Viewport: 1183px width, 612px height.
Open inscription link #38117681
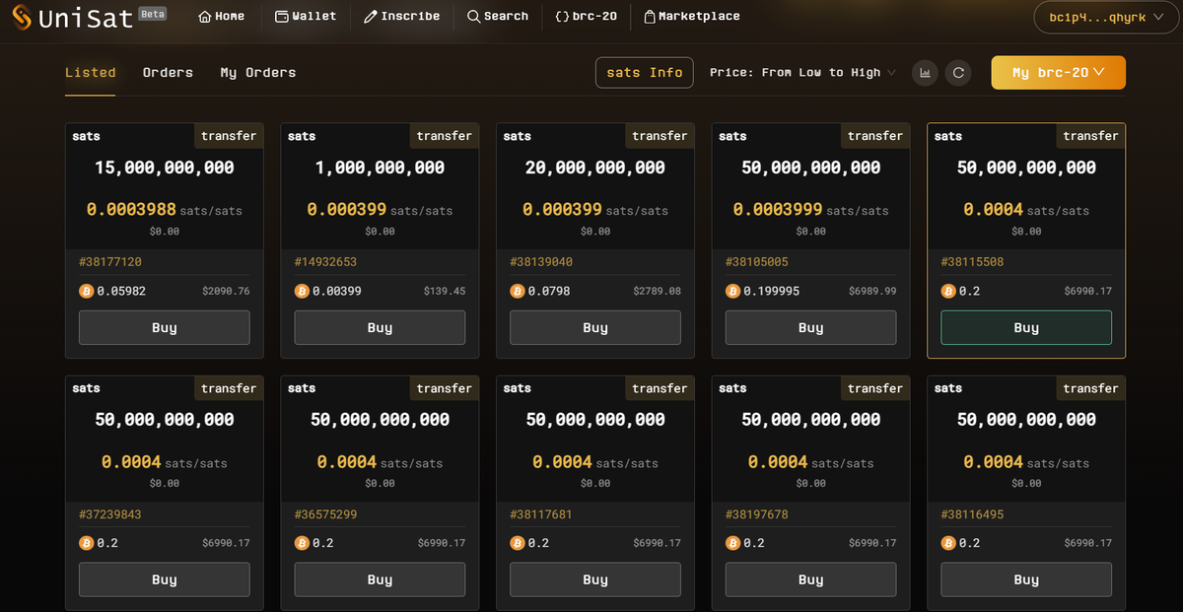[x=541, y=514]
